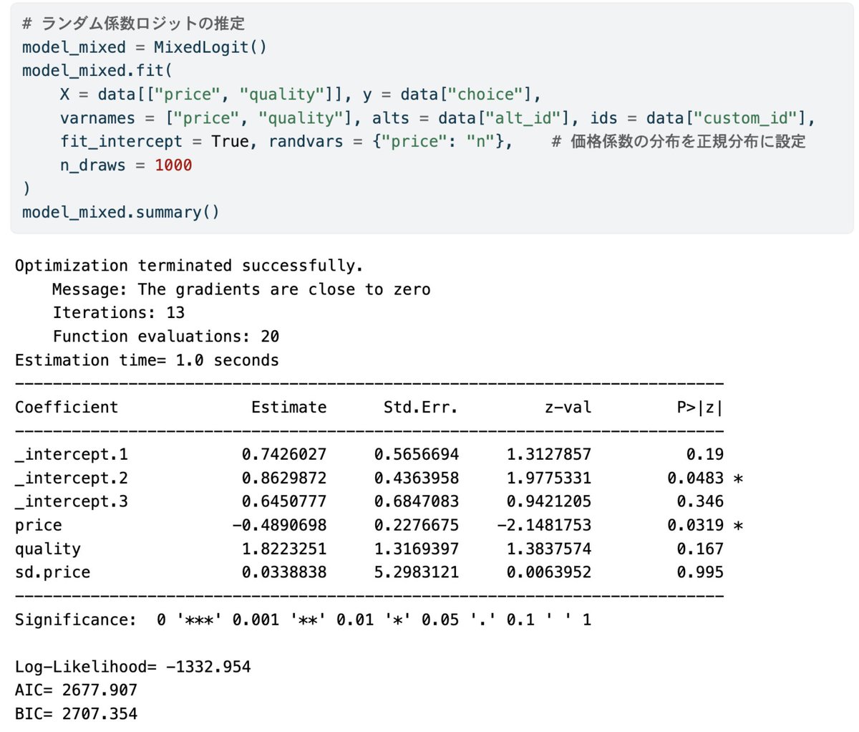
Task: Click the z-value 1.3837574
Action: 549,549
